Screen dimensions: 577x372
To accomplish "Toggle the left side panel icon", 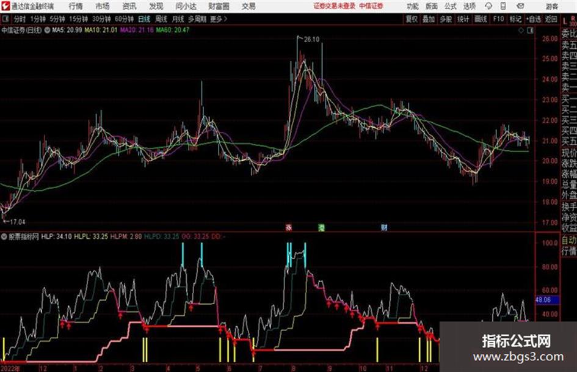I will click(x=5, y=19).
